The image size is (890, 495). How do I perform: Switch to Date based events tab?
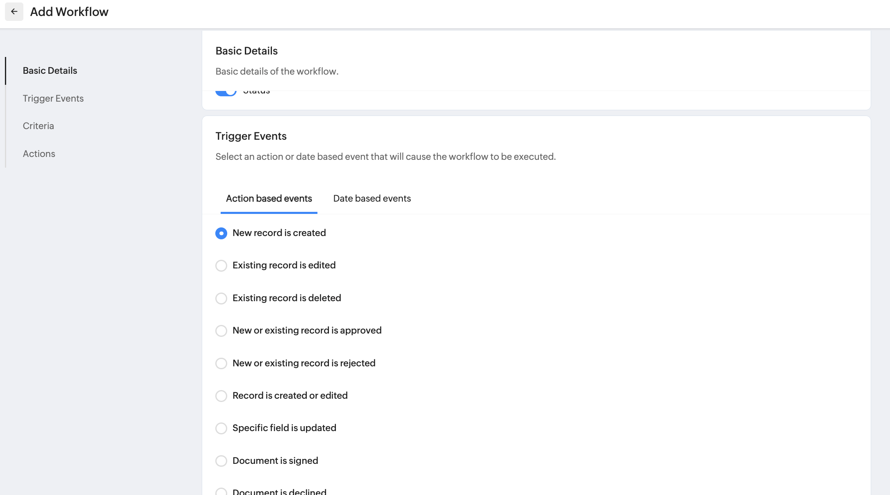tap(372, 199)
